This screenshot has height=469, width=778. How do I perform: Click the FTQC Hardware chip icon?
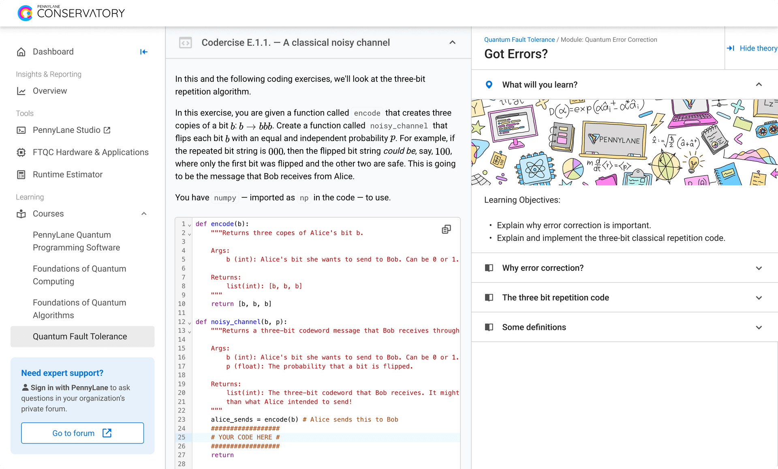click(x=21, y=152)
